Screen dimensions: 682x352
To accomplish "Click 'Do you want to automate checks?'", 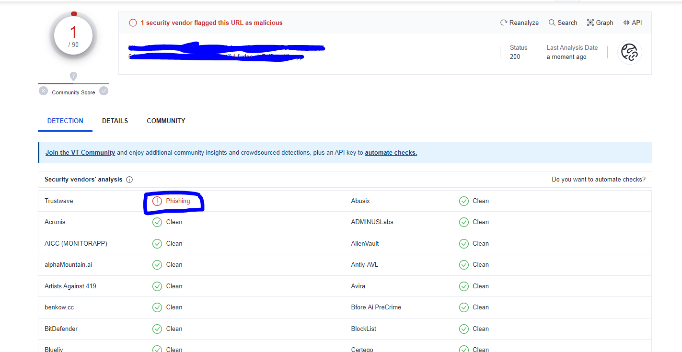I will pos(599,180).
